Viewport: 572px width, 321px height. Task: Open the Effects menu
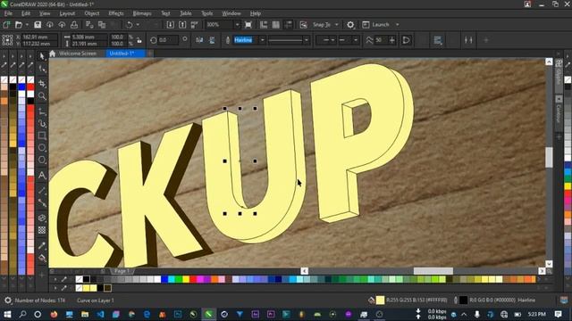(x=116, y=13)
